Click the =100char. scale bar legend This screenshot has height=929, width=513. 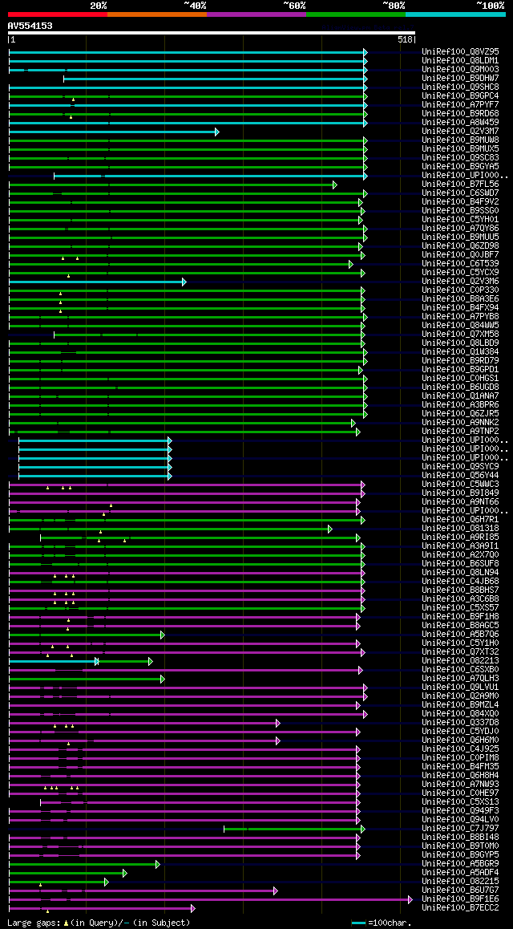point(381,923)
